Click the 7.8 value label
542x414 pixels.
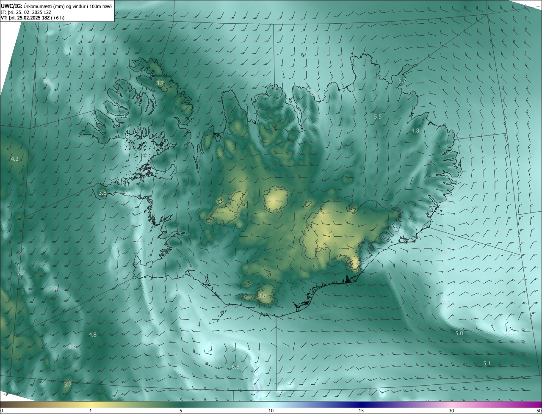tap(53, 288)
